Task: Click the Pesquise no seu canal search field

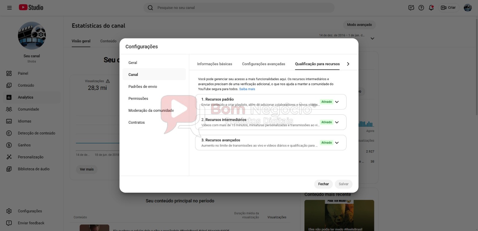Action: point(239,8)
